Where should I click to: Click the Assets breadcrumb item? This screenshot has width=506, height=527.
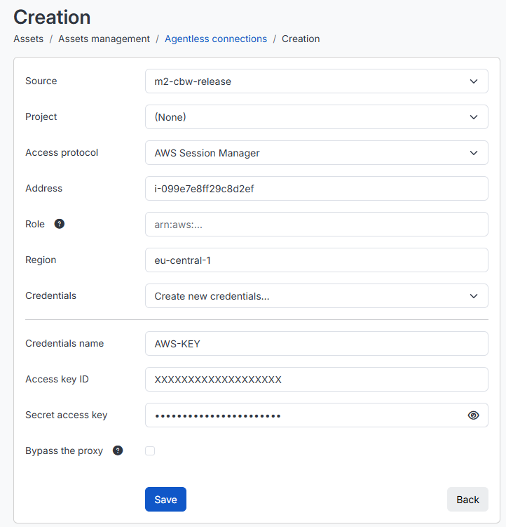pos(28,39)
